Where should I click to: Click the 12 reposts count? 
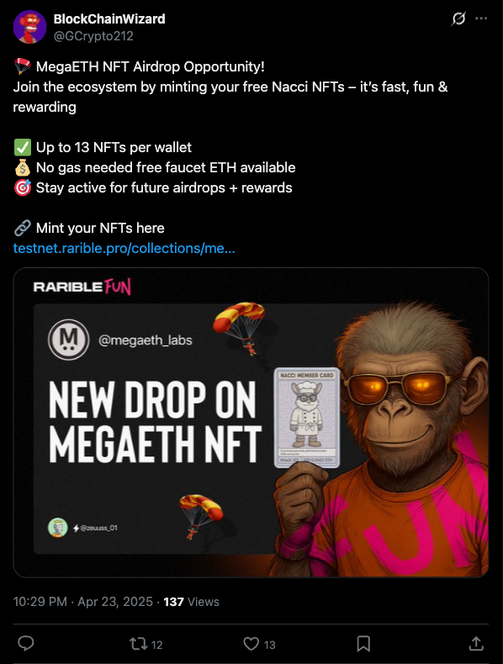click(156, 645)
